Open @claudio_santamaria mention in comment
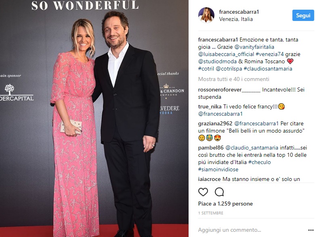315x237 pixels. click(x=252, y=148)
